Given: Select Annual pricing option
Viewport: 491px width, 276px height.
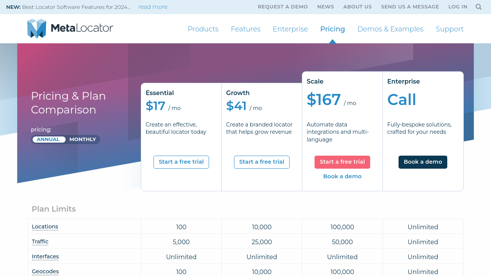Looking at the screenshot, I should [48, 140].
